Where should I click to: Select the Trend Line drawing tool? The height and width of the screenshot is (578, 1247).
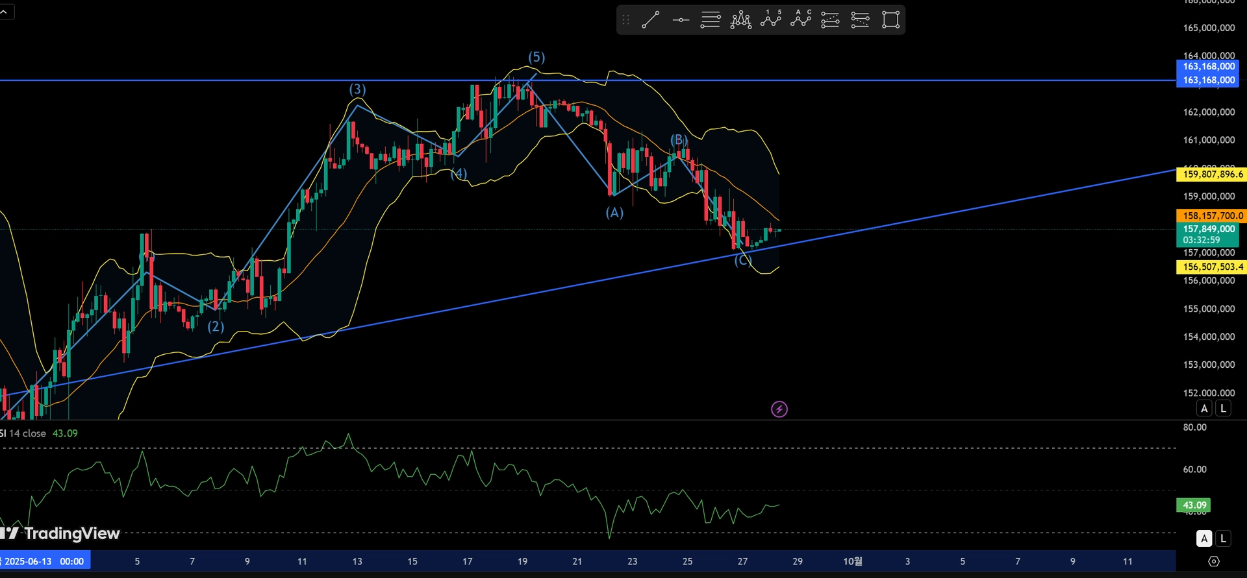[651, 20]
